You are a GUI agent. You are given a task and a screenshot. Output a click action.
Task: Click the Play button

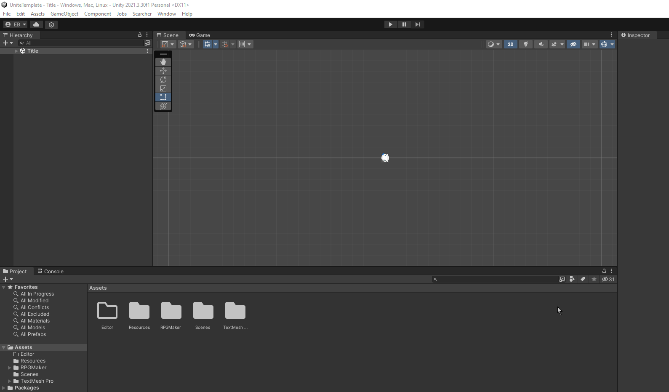coord(390,24)
